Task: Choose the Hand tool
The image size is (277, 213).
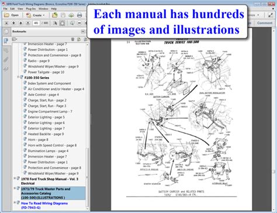Action: tap(62, 23)
